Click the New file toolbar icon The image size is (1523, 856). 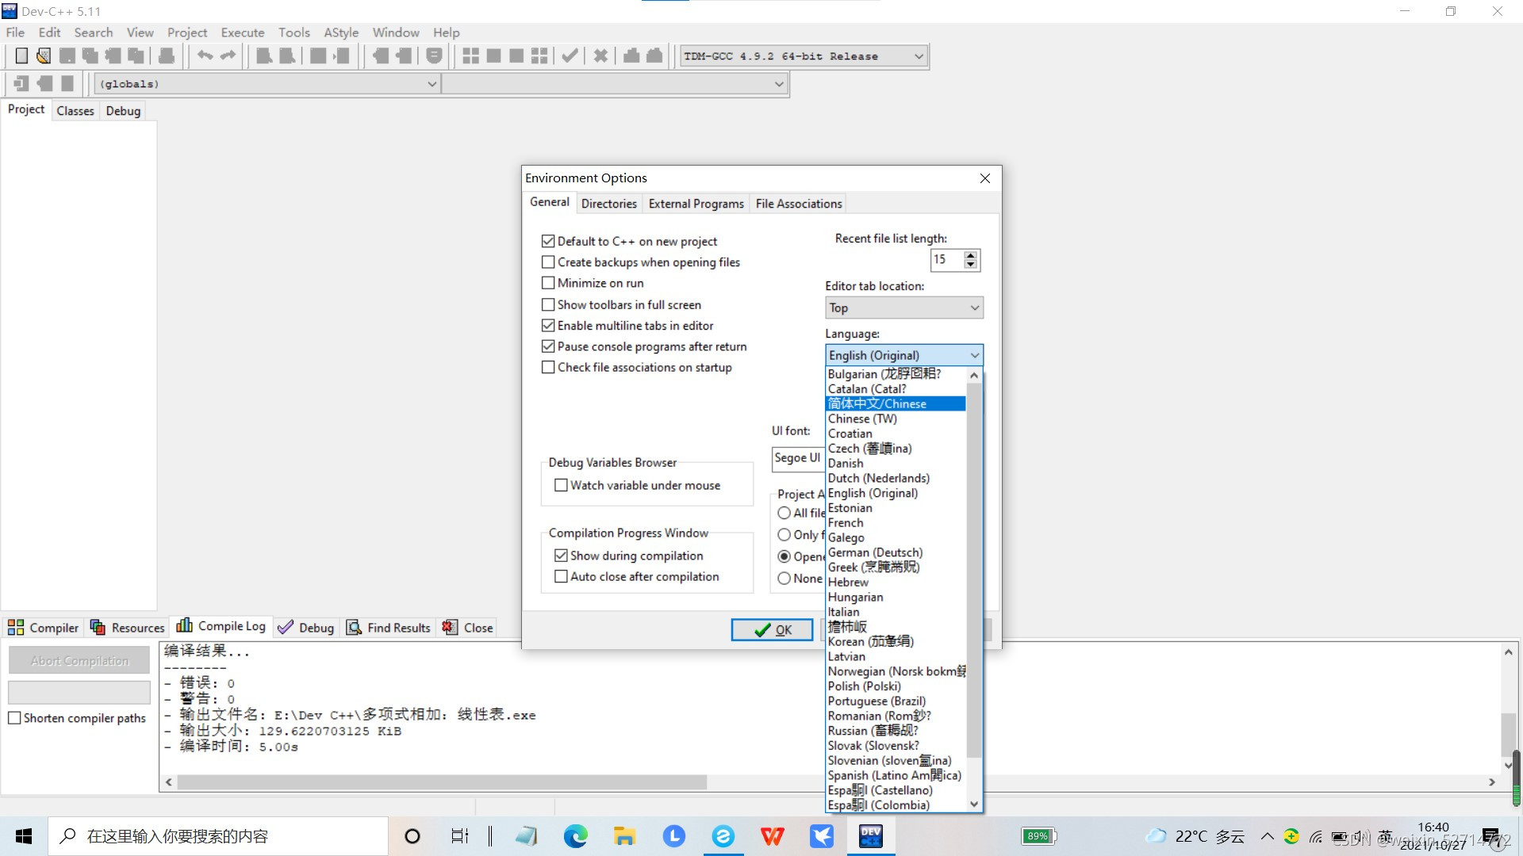(21, 55)
